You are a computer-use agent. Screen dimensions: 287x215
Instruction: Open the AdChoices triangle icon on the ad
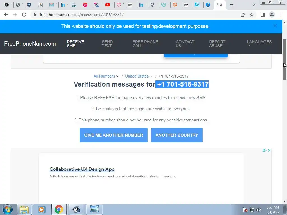coord(265,150)
